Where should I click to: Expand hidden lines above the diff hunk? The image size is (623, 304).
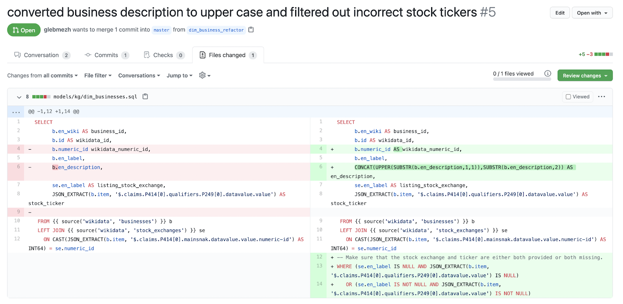click(16, 112)
